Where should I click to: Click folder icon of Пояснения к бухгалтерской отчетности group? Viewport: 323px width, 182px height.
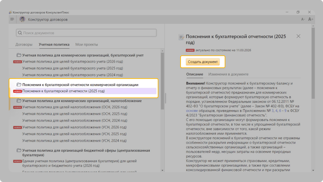point(19,84)
